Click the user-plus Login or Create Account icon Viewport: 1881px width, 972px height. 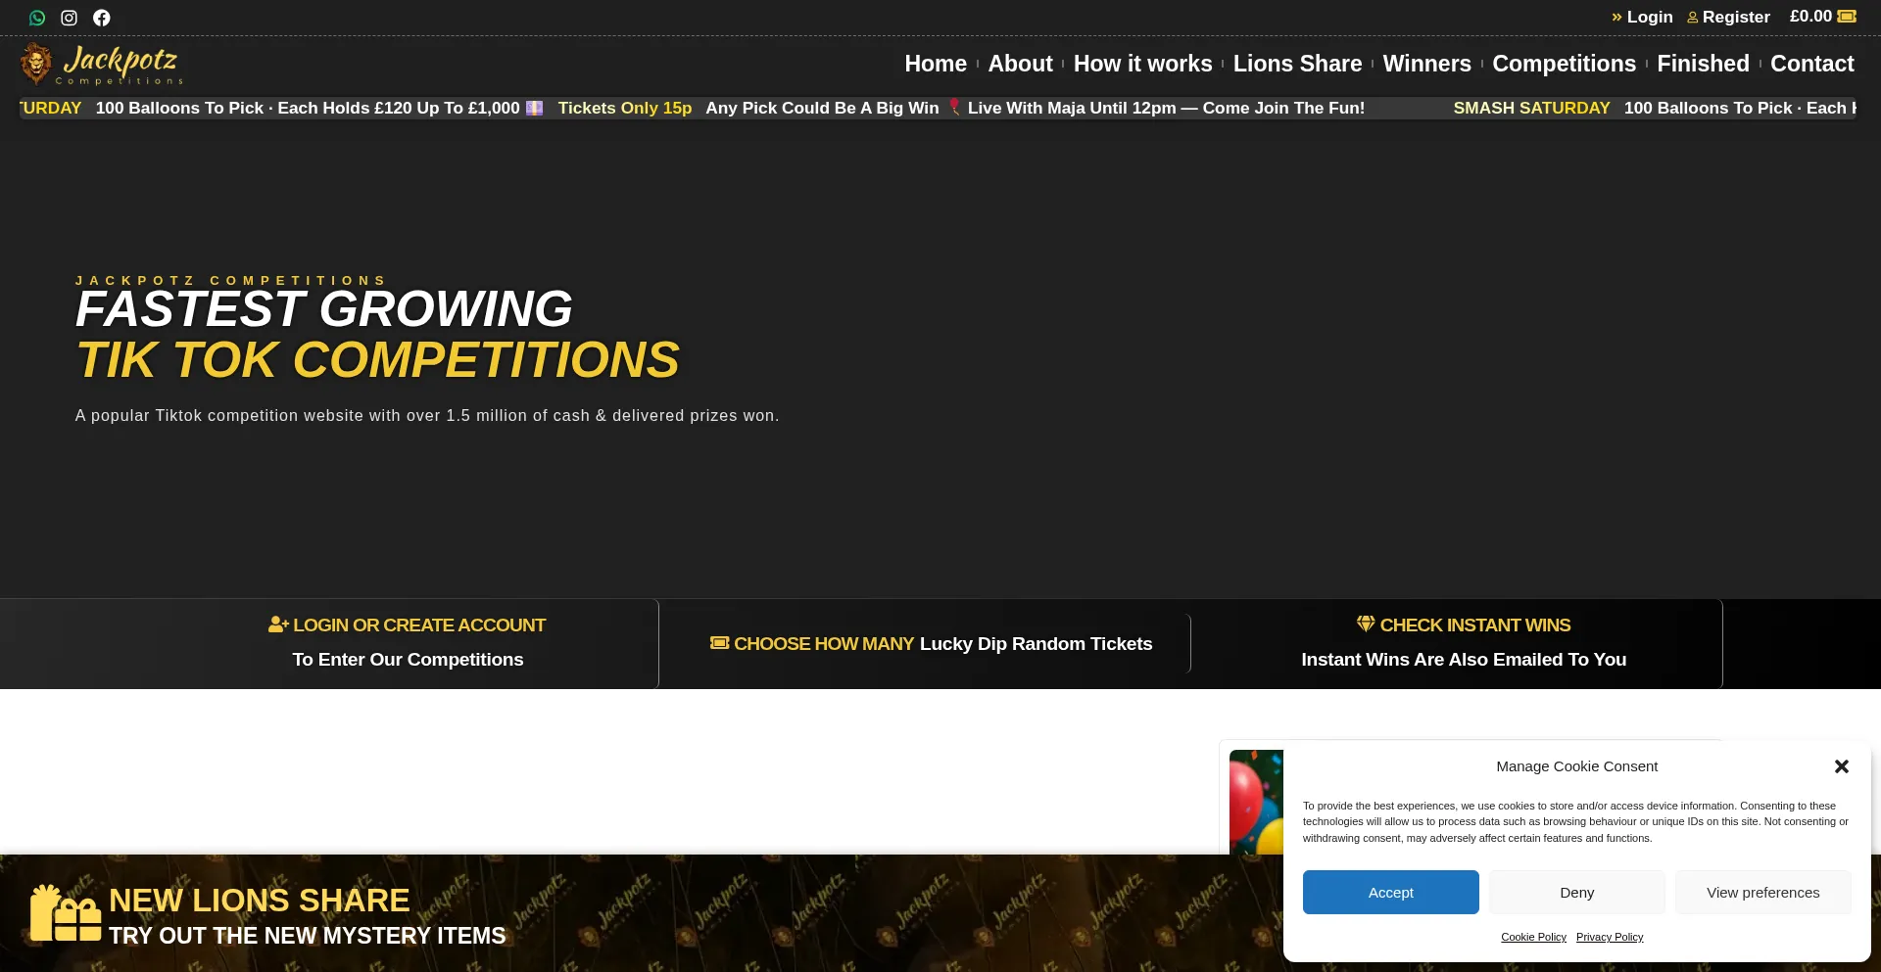(x=278, y=625)
